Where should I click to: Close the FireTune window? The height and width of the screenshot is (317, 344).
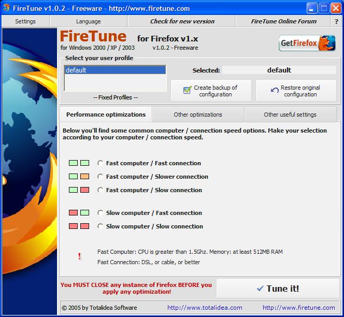click(x=336, y=8)
